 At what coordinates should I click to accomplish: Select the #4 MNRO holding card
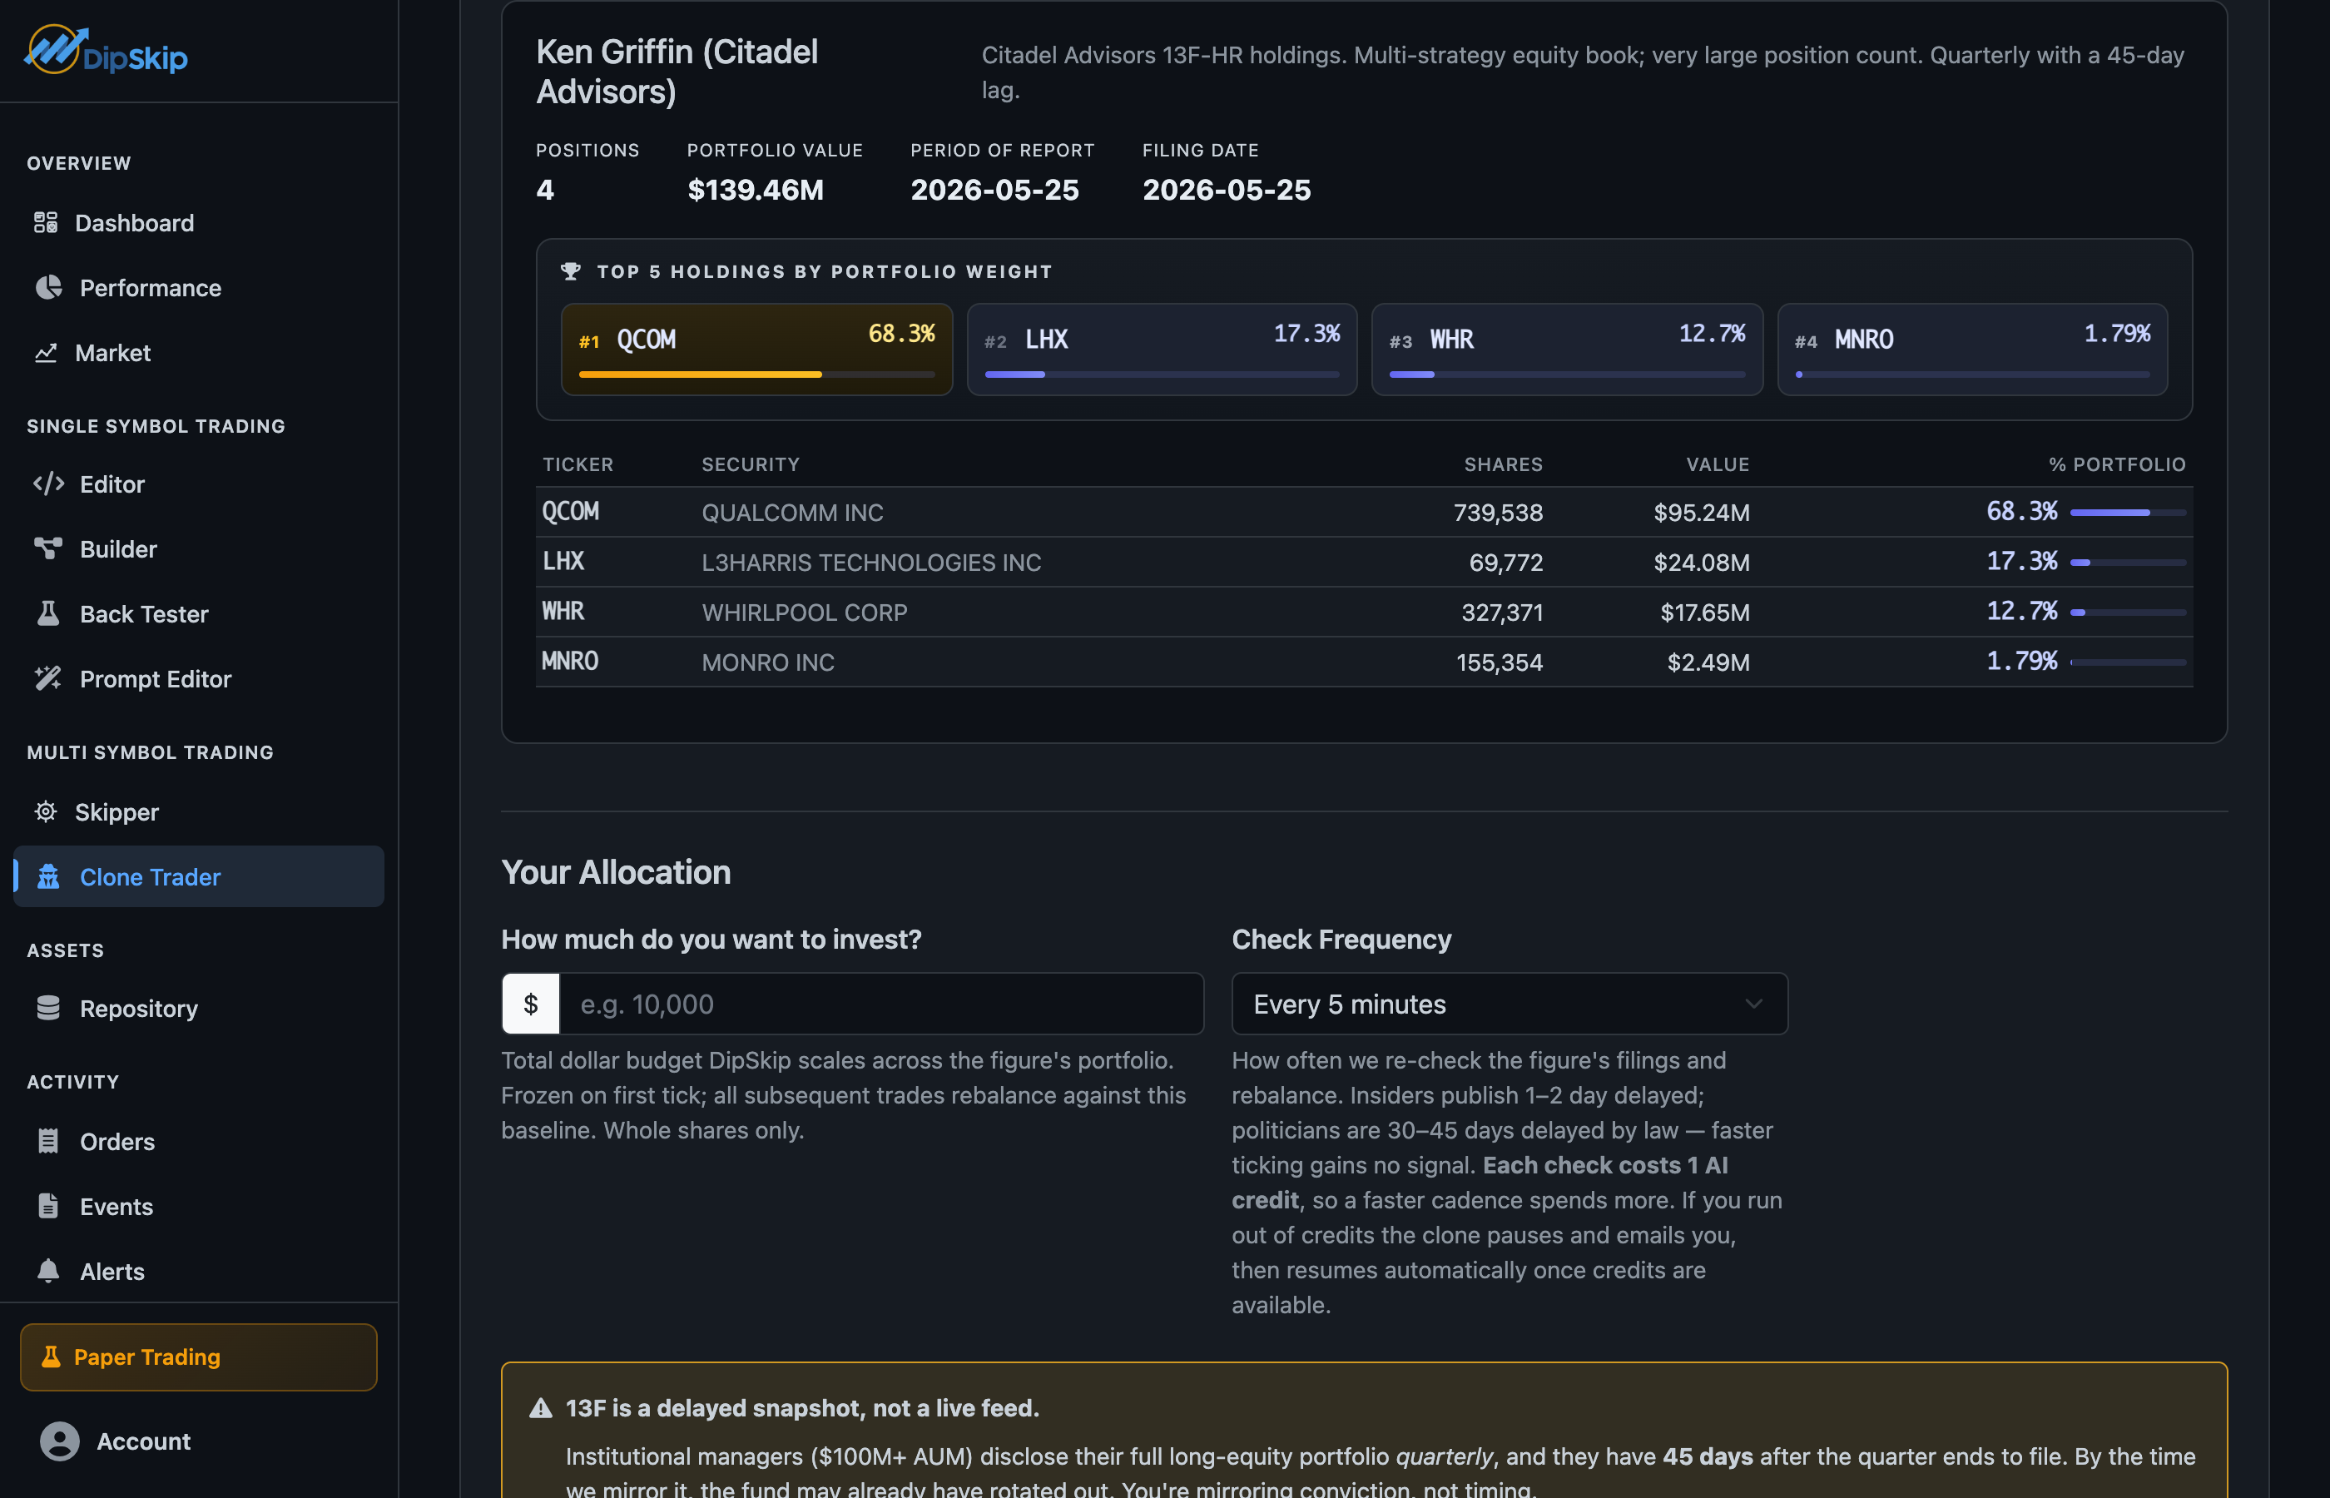pyautogui.click(x=1972, y=350)
